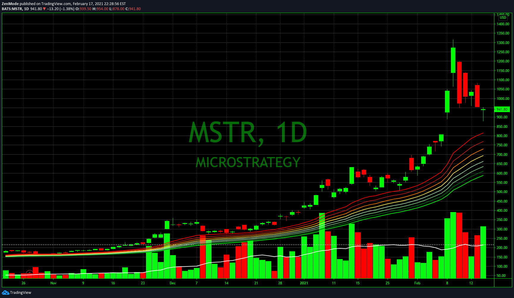
Task: Click the 200.00 price axis label
Action: coord(502,248)
